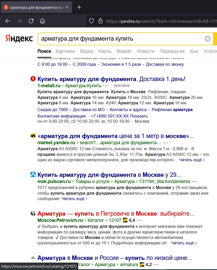This screenshot has height=270, width=217.
Task: Click the Pulscen favicon beside the msk.pulscen.ru result
Action: (33, 174)
